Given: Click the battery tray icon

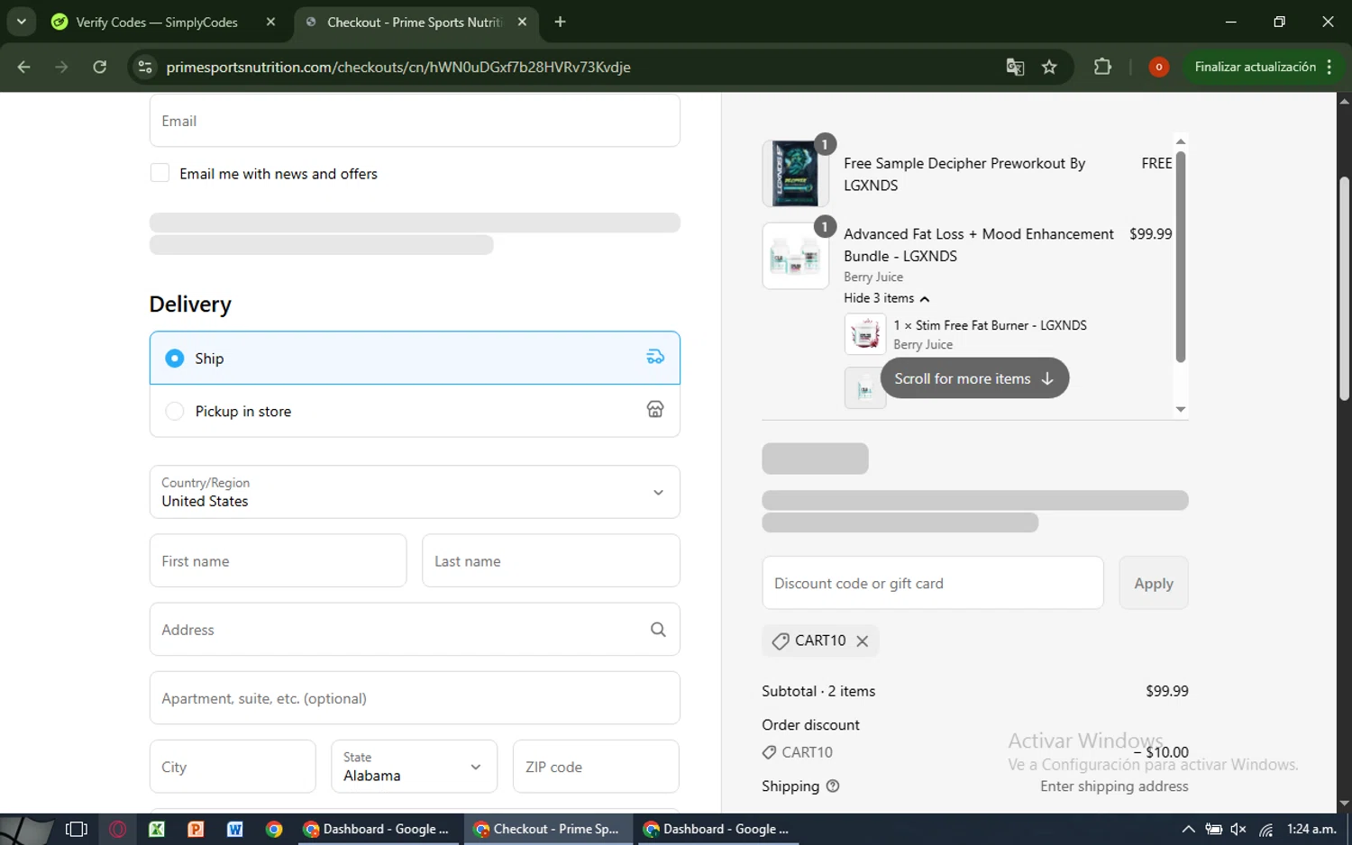Looking at the screenshot, I should [x=1214, y=829].
